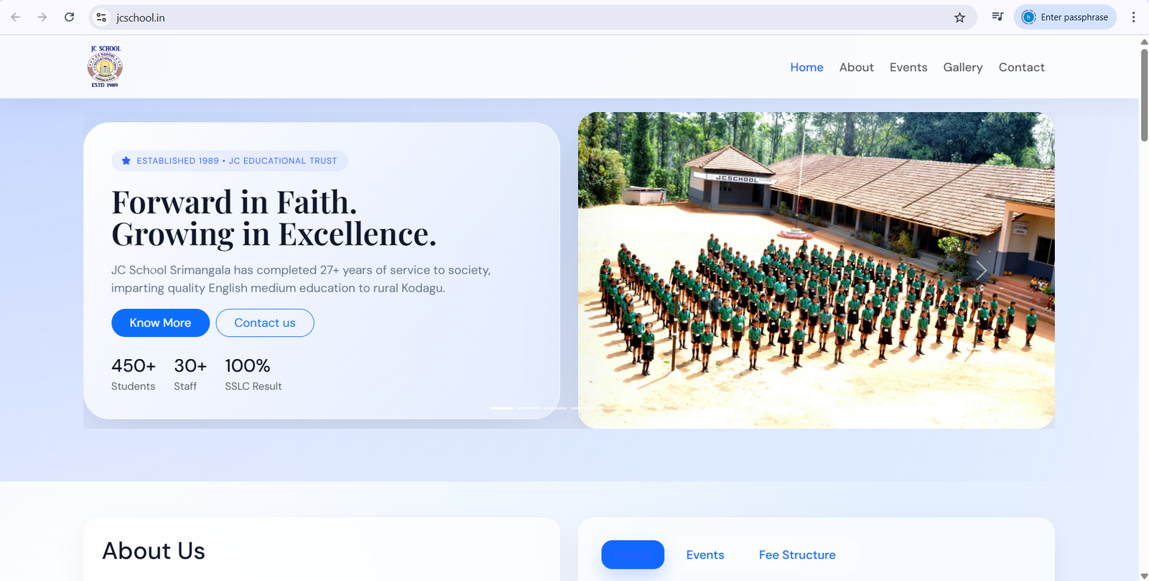Click the browser forward arrow
The height and width of the screenshot is (581, 1149).
click(42, 17)
